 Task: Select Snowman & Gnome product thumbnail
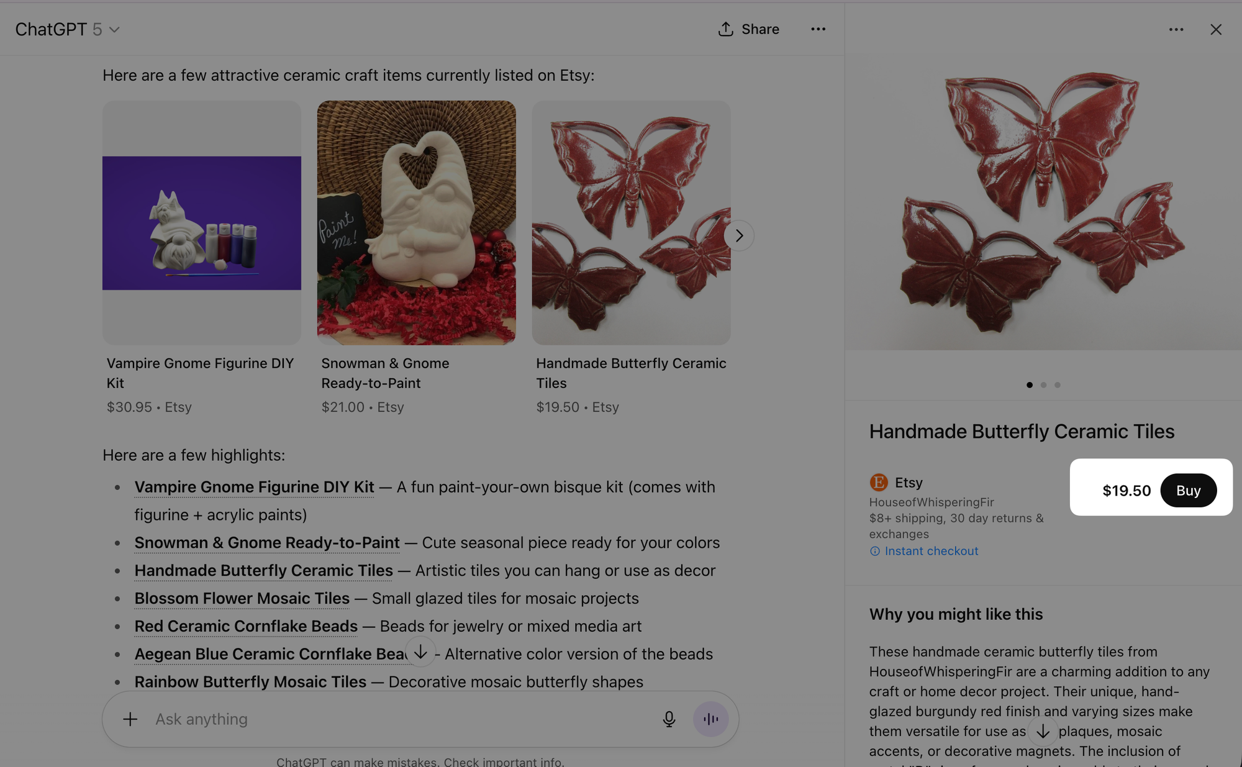[x=416, y=222]
